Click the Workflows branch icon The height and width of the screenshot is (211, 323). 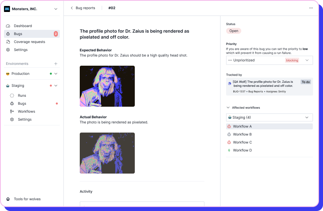click(12, 111)
